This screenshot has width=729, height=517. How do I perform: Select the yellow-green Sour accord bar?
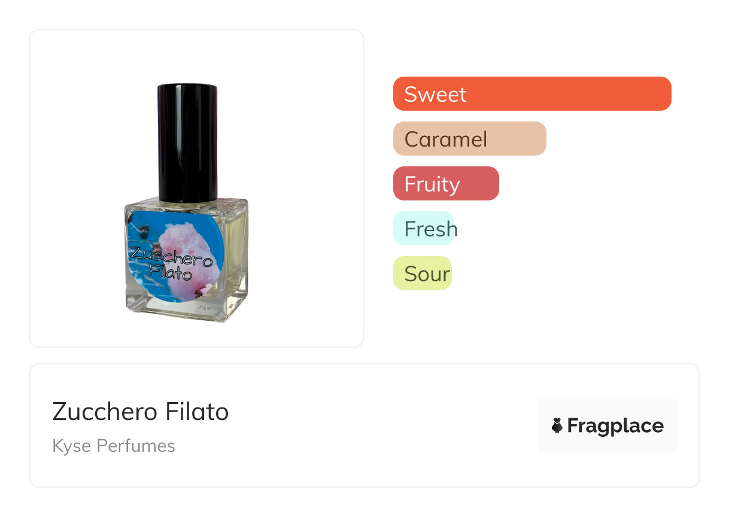point(422,273)
